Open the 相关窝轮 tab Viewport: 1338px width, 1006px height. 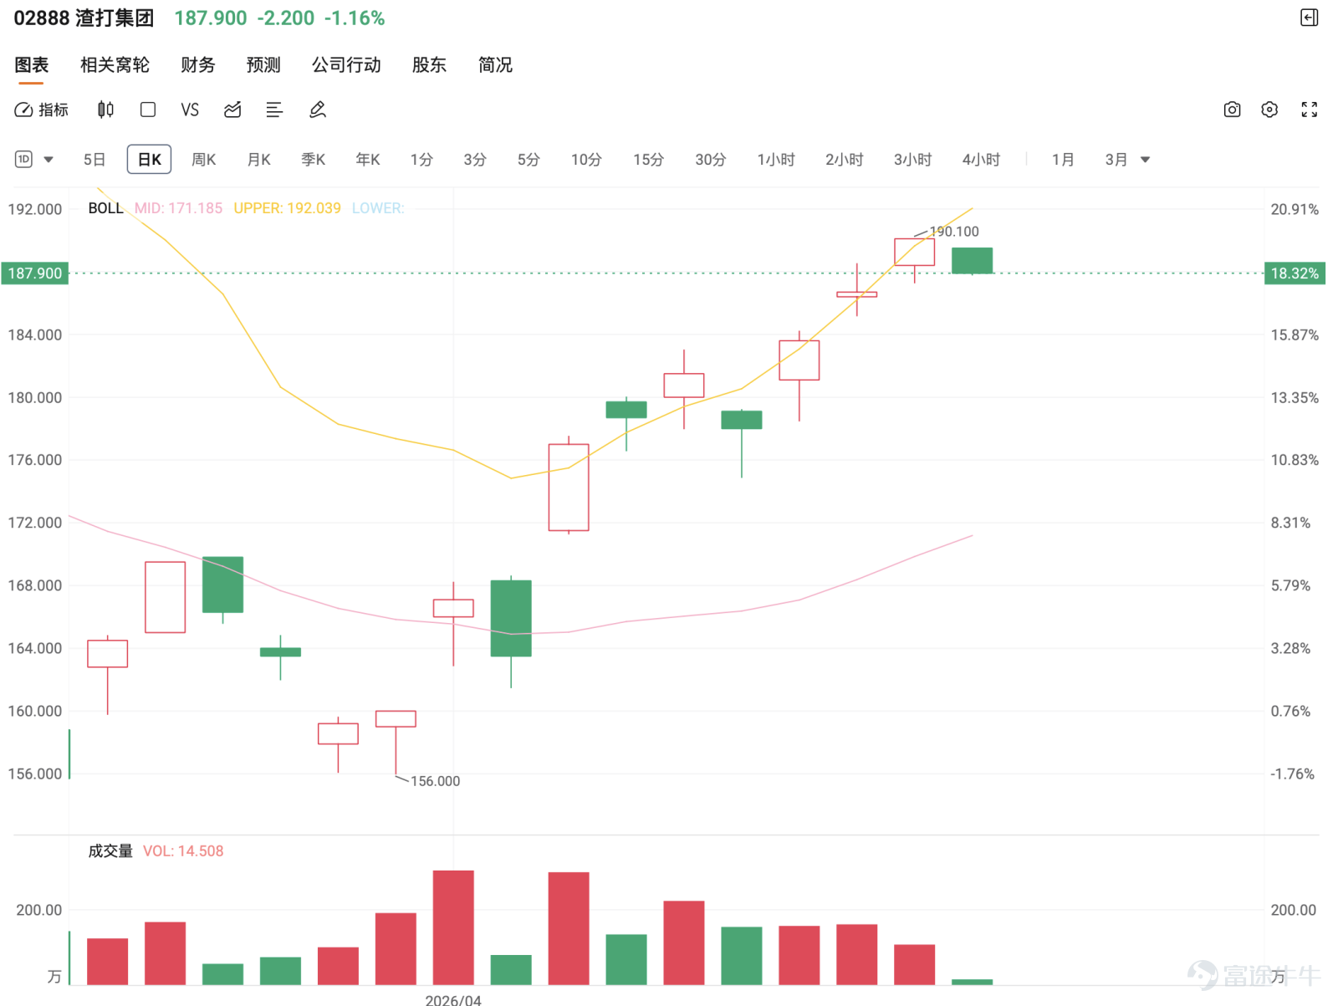115,64
